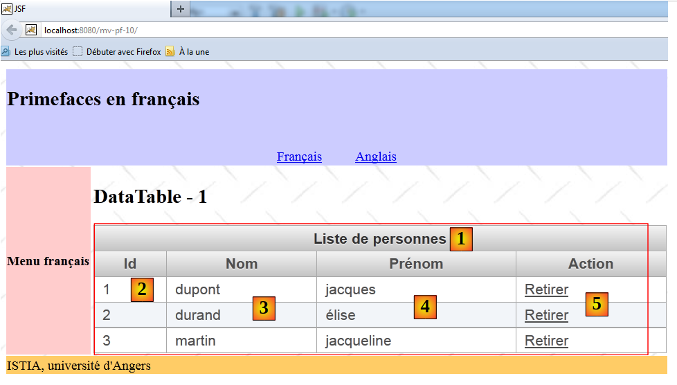Click the 'Les plus visités' bookmark icon

coord(6,51)
